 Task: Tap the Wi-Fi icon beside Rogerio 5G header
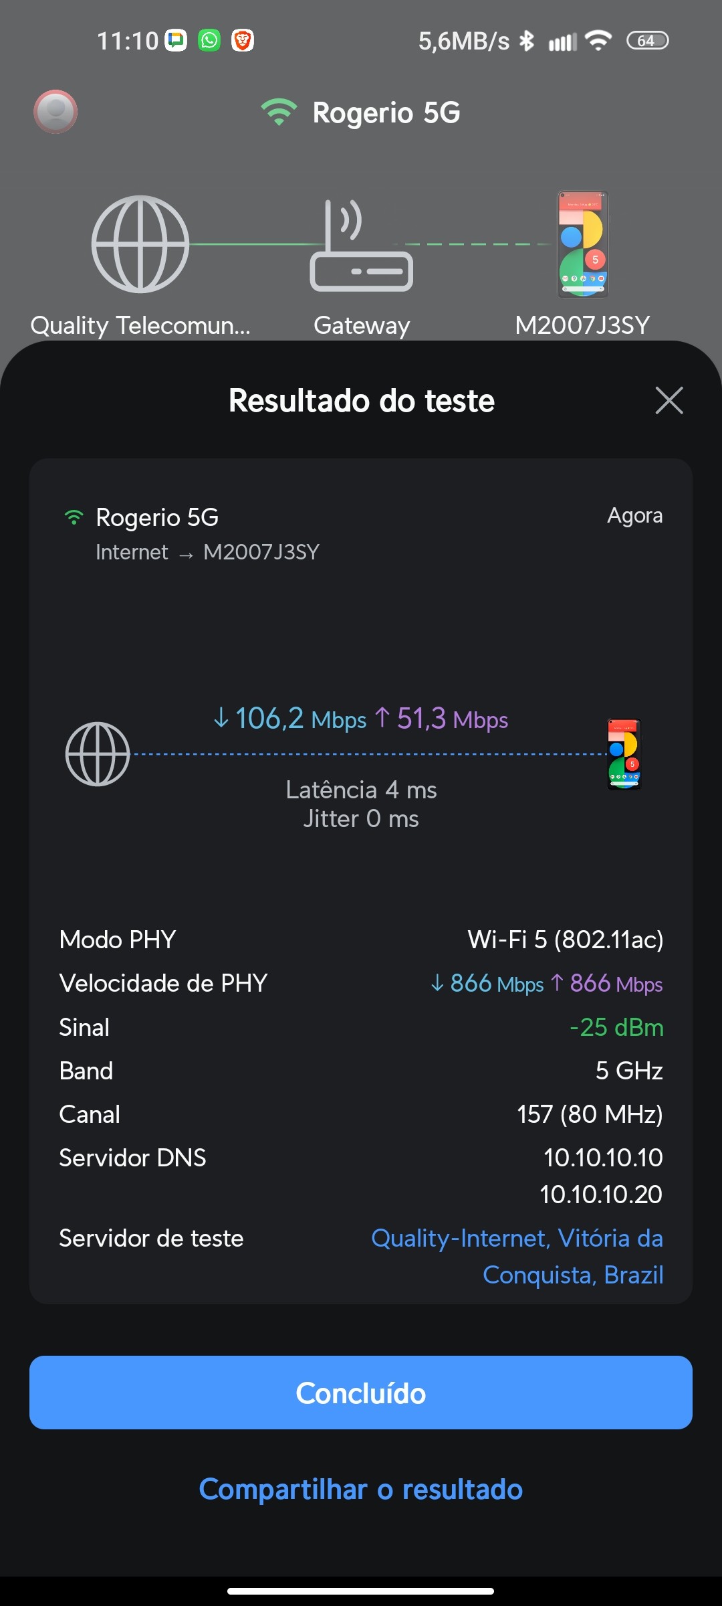click(279, 112)
